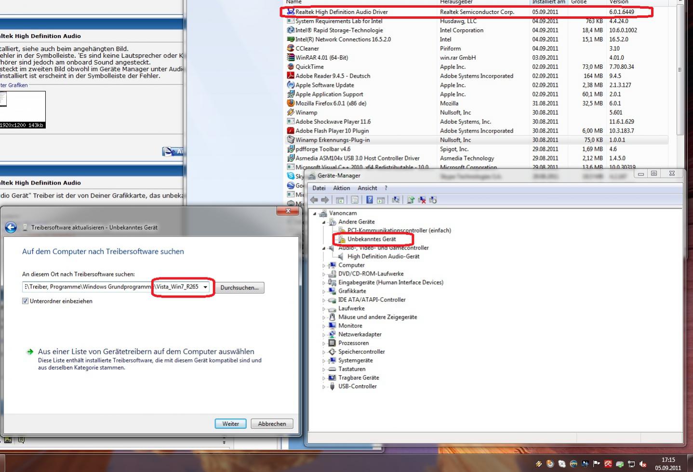Open properties icon in Geräte-Manager toolbar

[x=355, y=200]
